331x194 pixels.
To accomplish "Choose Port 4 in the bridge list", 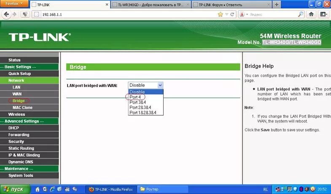I will (145, 97).
